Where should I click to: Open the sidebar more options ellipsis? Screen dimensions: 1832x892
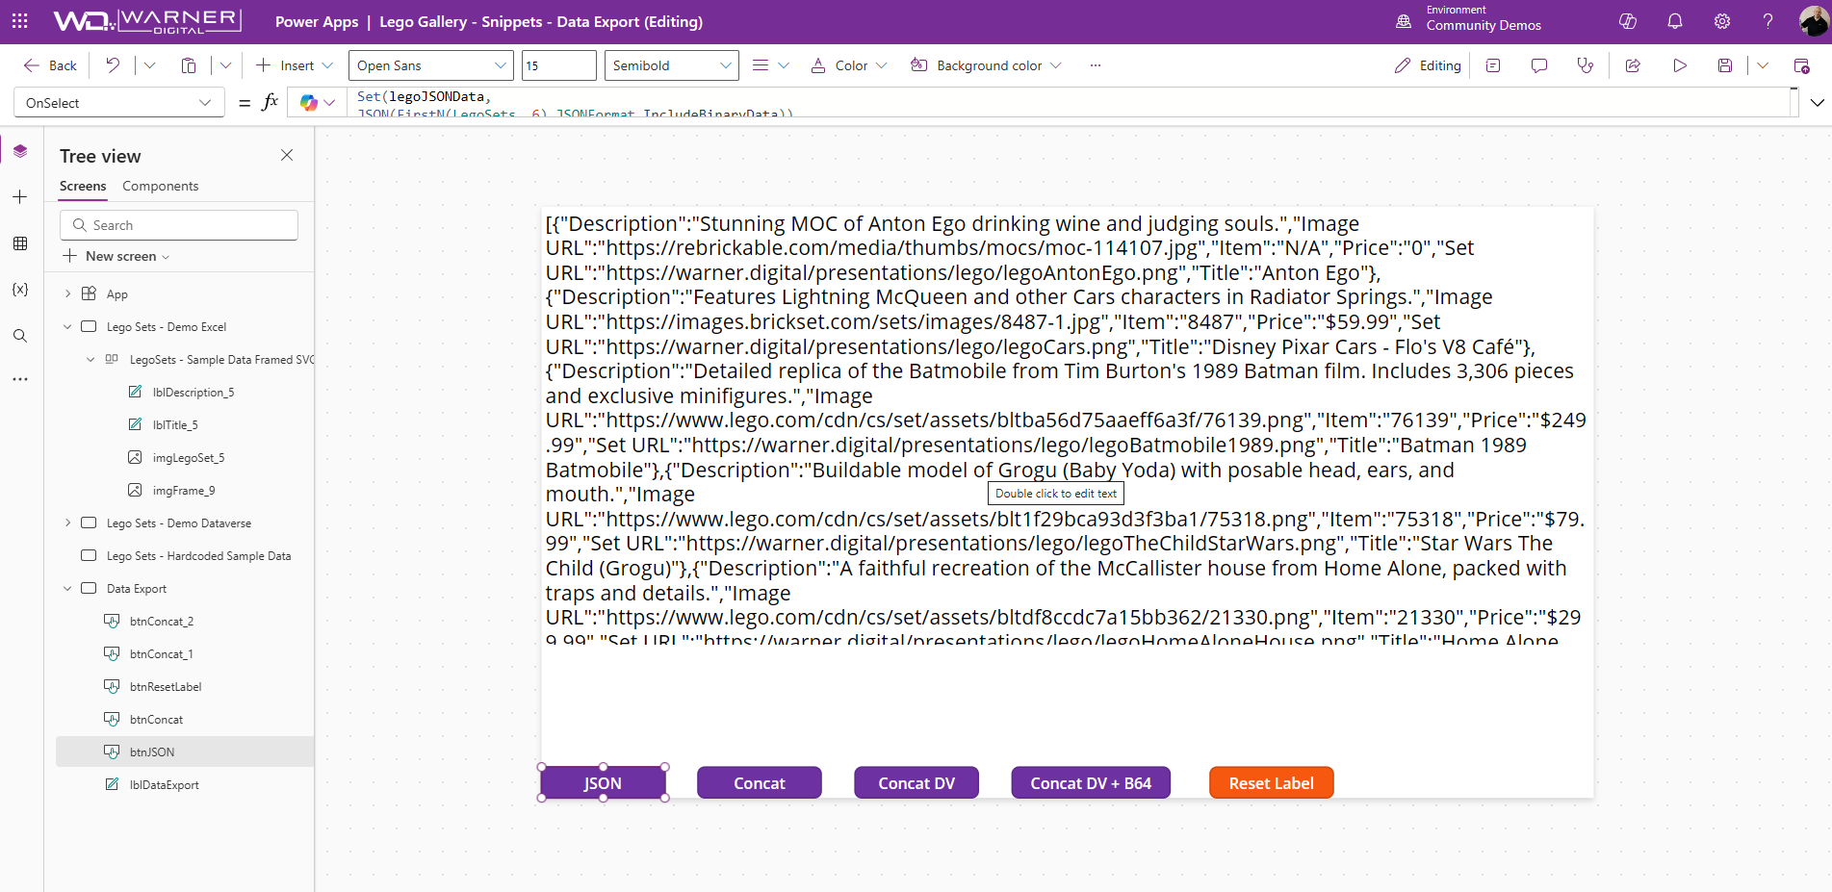20,379
